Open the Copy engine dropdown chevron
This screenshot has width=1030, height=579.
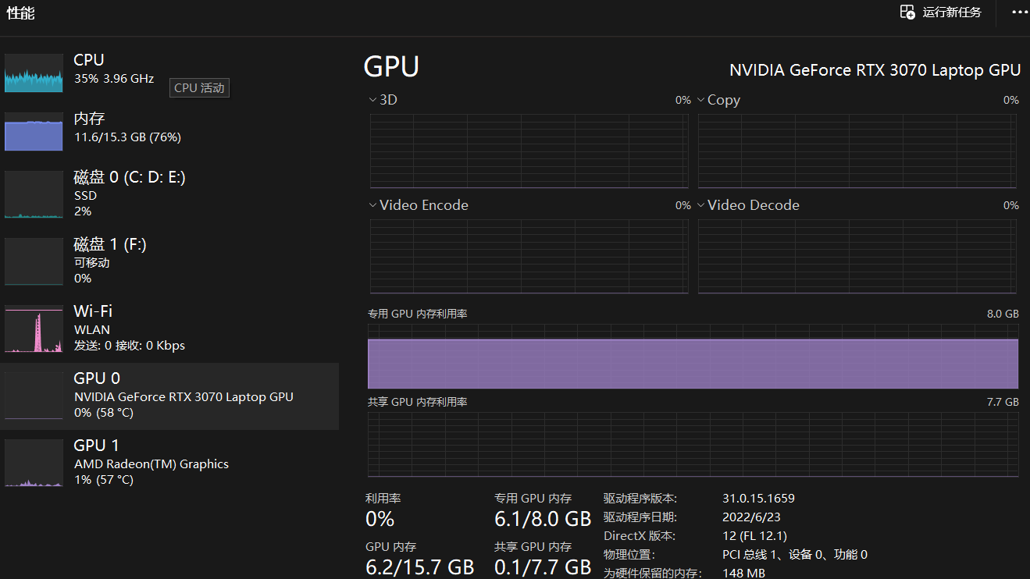tap(700, 100)
